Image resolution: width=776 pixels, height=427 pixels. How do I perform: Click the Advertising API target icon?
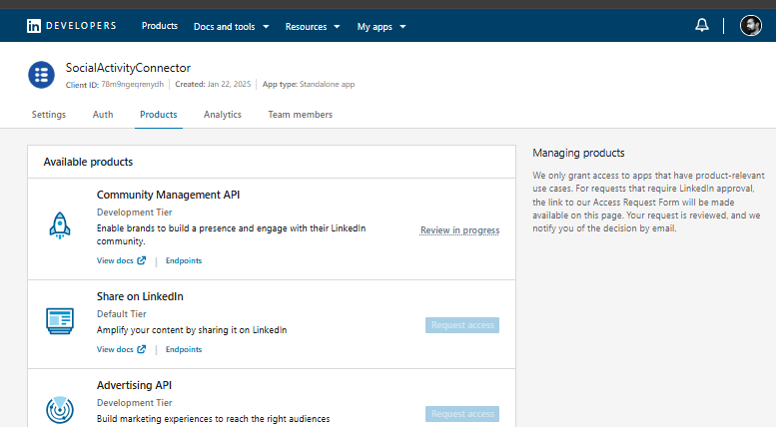tap(60, 409)
